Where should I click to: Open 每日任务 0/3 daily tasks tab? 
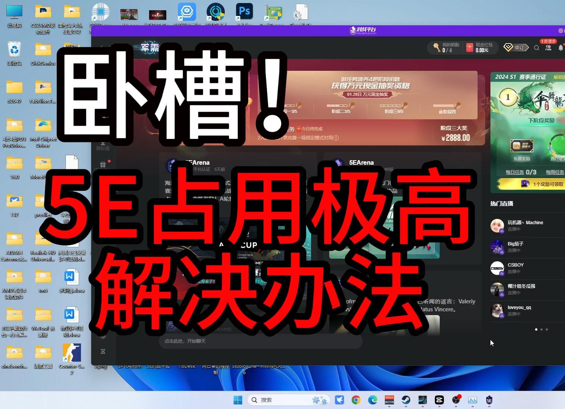pyautogui.click(x=521, y=172)
